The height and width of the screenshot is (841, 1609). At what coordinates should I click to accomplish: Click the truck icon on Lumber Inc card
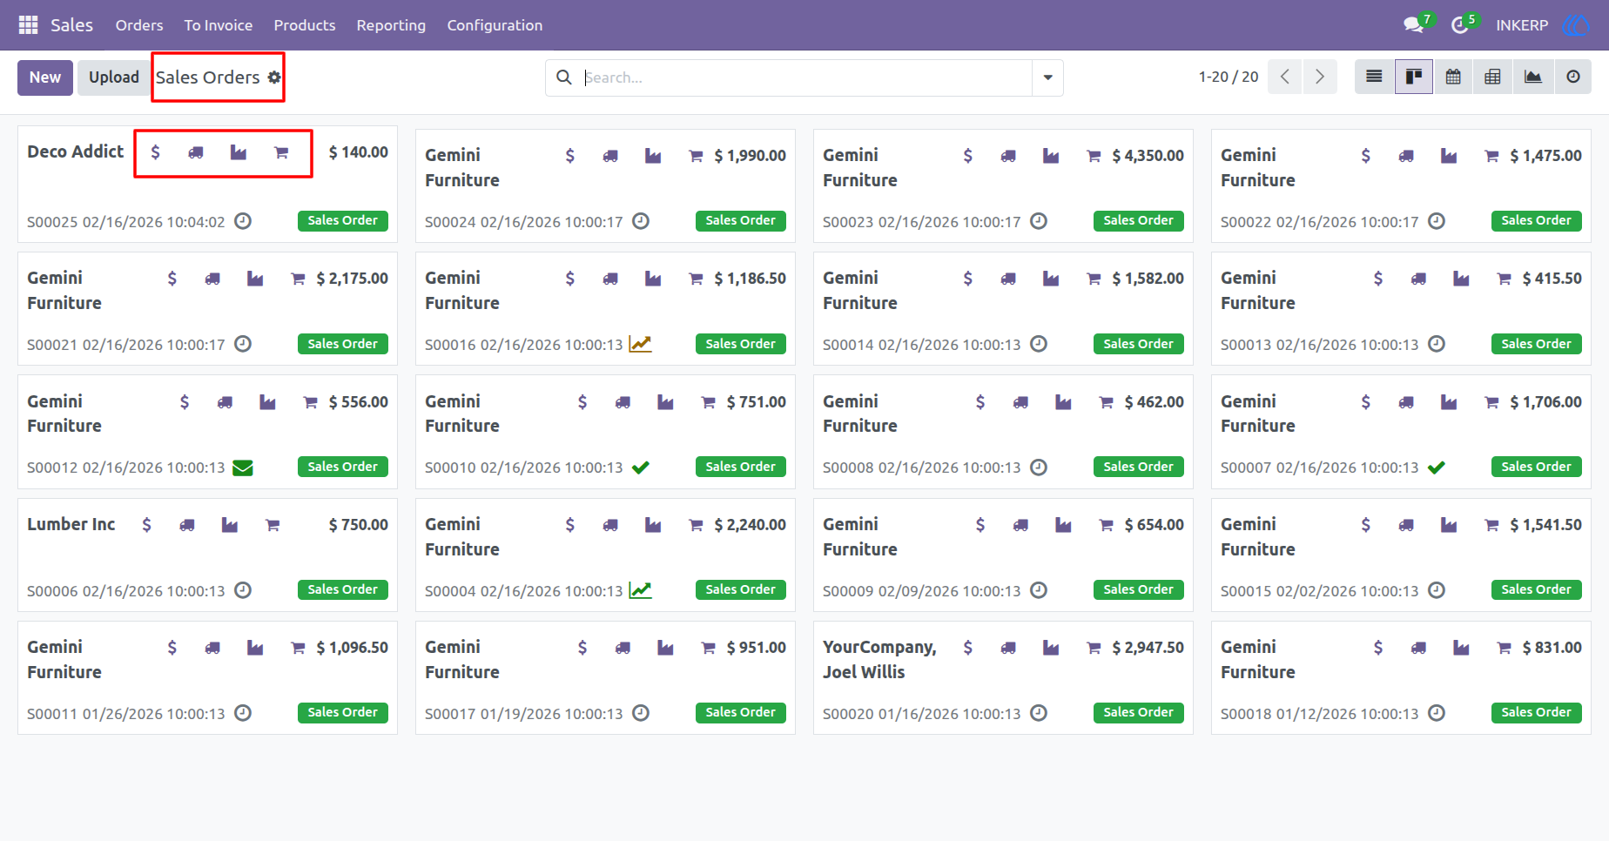tap(187, 525)
